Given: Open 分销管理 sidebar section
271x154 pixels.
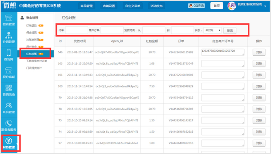Looking at the screenshot, I should click(9, 38).
